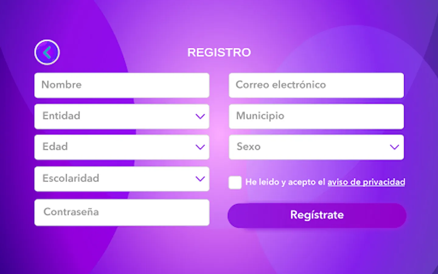Image resolution: width=438 pixels, height=274 pixels.
Task: Click the Entidad dropdown chevron
Action: [200, 116]
